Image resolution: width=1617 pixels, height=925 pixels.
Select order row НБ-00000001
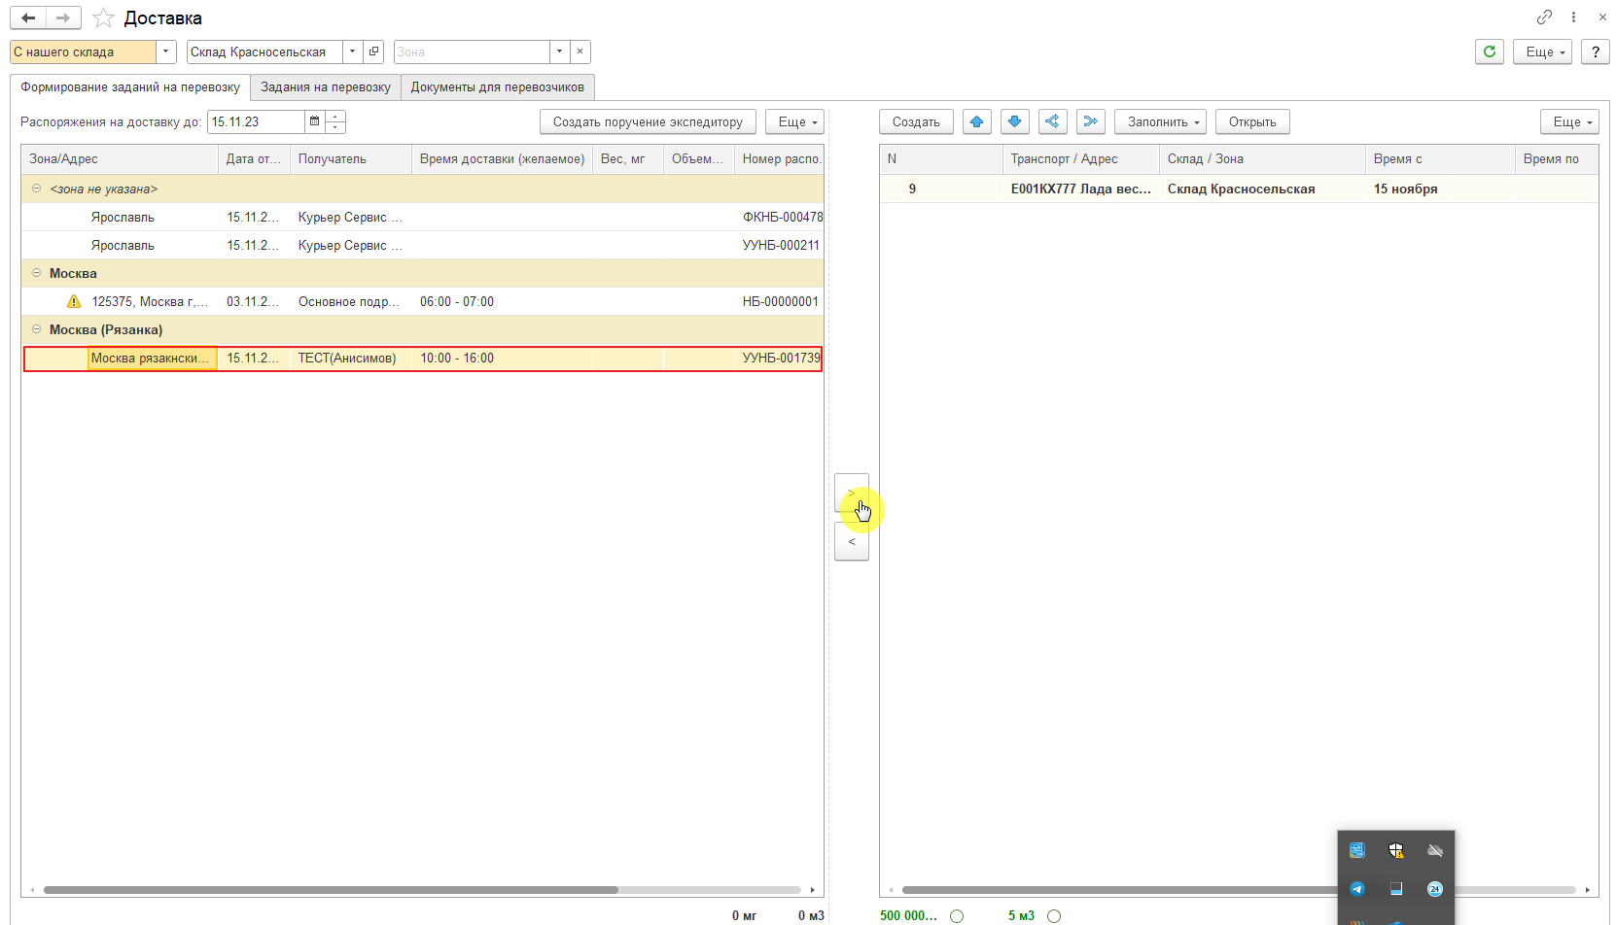tap(422, 301)
